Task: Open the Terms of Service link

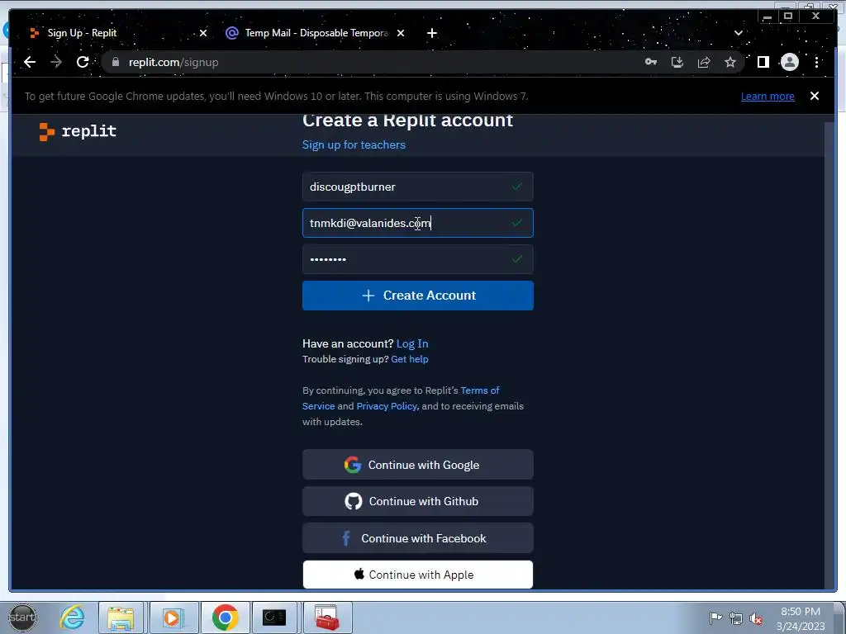Action: 401,398
